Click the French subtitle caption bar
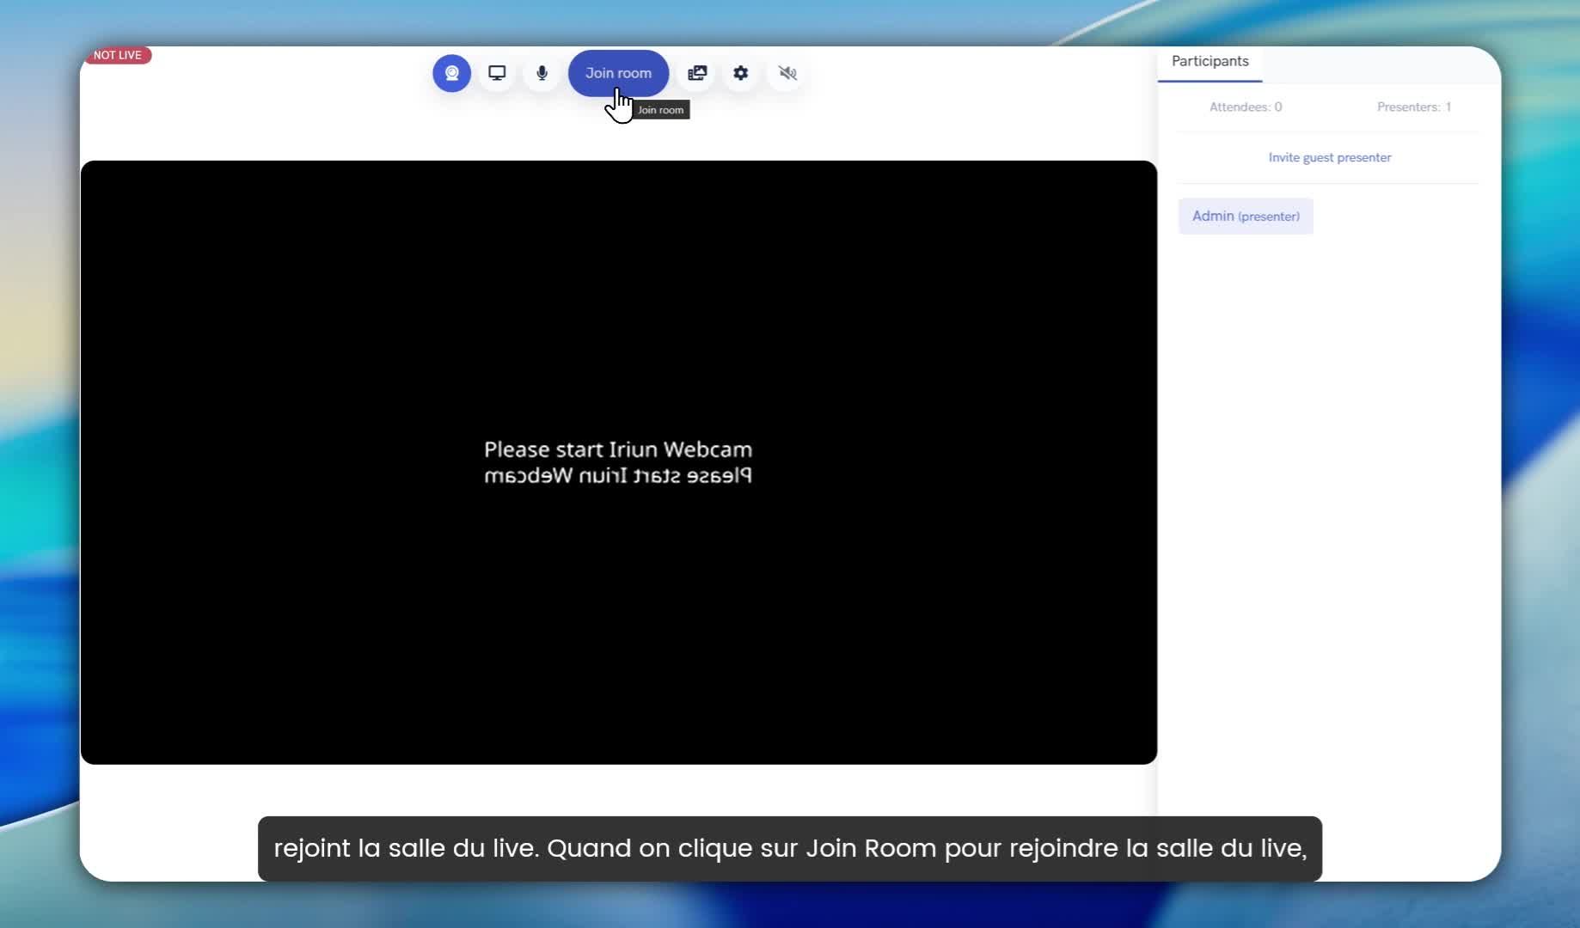1580x928 pixels. click(789, 848)
